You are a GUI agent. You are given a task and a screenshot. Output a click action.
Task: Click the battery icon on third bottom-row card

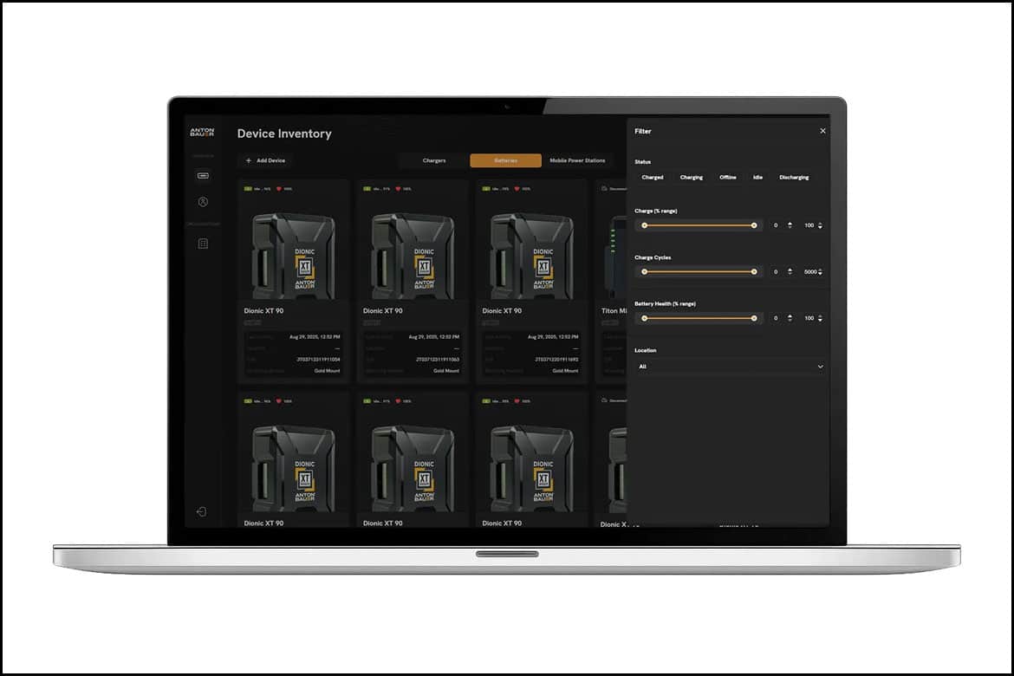[x=486, y=401]
